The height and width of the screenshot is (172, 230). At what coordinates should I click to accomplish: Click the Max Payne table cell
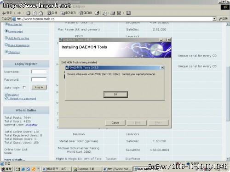79,29
